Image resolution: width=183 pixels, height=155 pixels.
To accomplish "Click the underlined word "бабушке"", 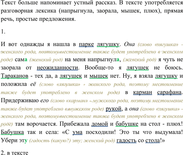I will 127,124.
